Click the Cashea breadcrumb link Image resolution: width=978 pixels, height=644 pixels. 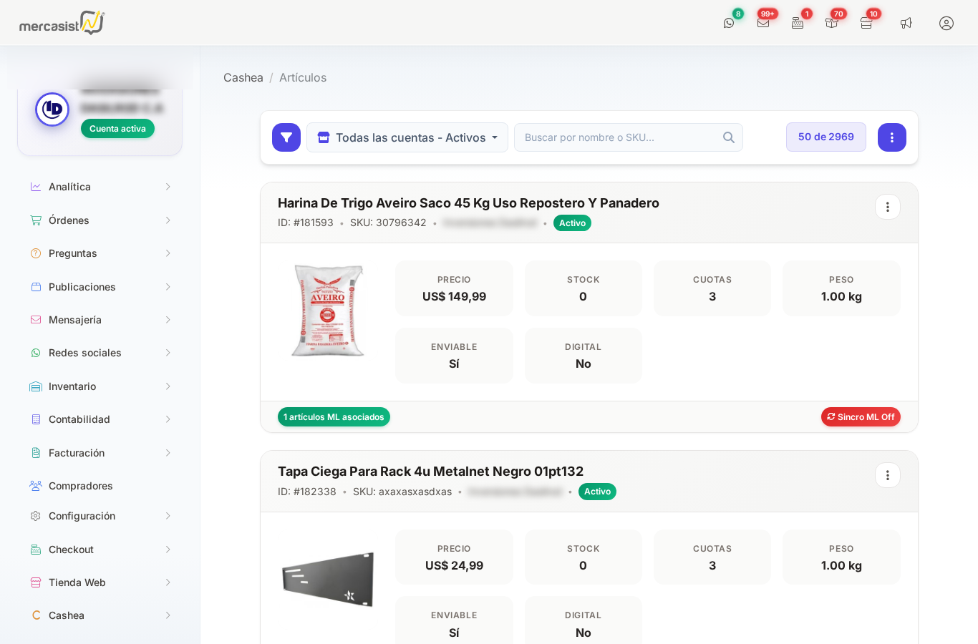click(243, 77)
